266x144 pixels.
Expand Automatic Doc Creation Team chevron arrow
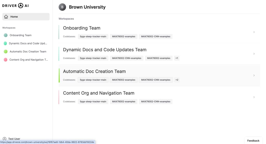pos(254,75)
